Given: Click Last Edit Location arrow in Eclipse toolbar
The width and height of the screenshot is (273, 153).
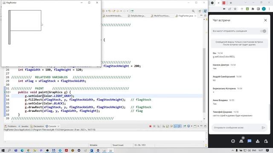Looking at the screenshot, I should click(x=110, y=11).
